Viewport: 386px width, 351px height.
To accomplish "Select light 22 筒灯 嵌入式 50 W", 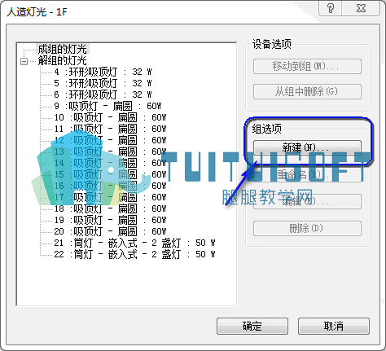I will [x=134, y=254].
